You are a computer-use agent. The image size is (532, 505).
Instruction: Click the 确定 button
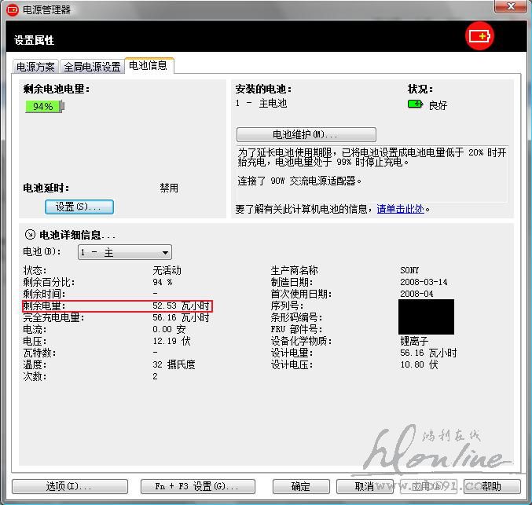(x=301, y=486)
